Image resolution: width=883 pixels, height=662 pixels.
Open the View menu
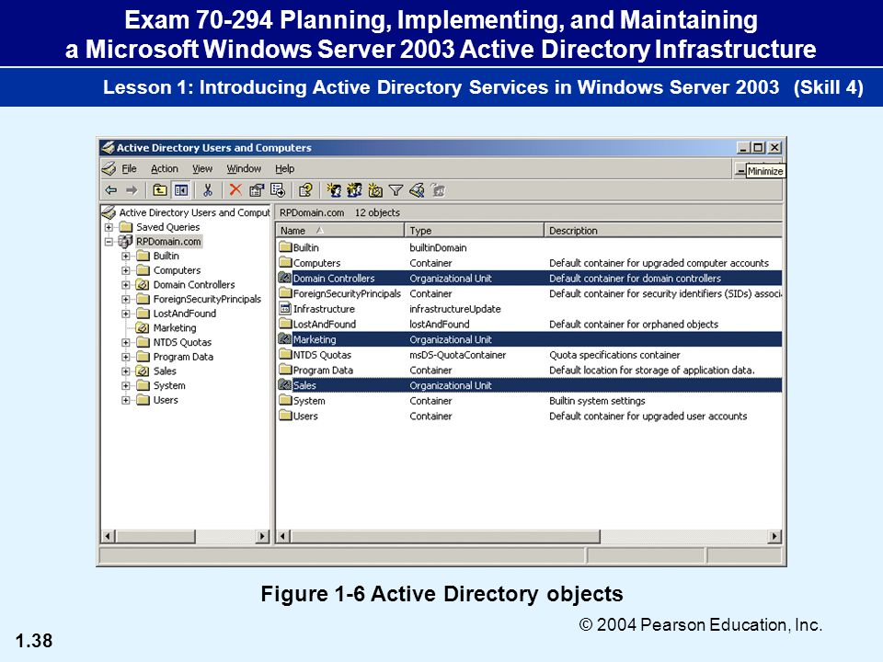[x=202, y=168]
